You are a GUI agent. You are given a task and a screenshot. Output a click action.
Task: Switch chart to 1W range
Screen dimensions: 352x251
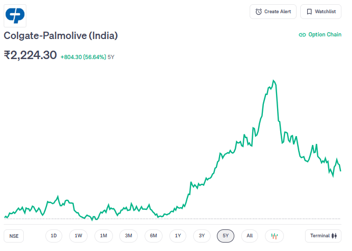point(78,236)
